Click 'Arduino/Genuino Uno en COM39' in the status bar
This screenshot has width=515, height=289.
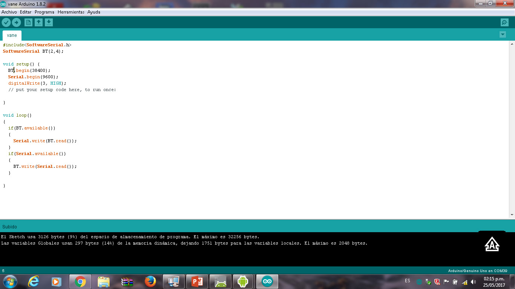[478, 271]
